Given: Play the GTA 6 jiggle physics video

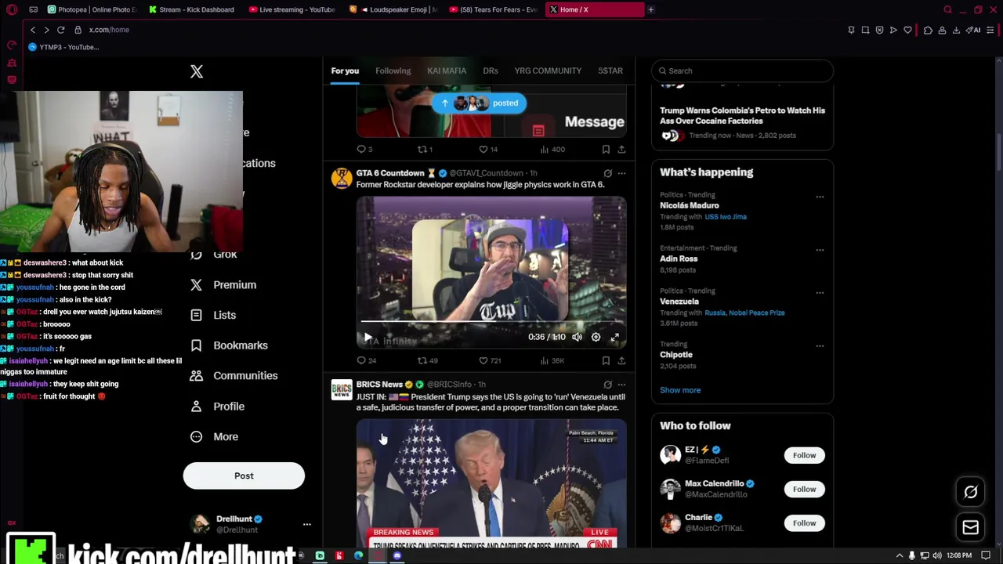Looking at the screenshot, I should pyautogui.click(x=368, y=338).
